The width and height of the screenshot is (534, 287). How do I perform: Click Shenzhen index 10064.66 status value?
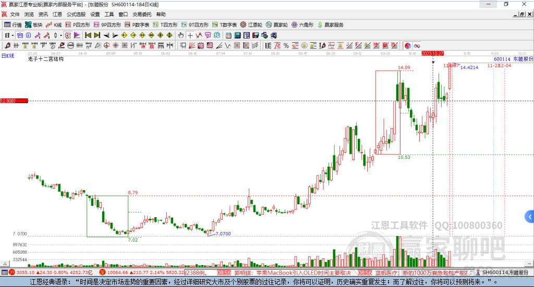coord(117,273)
